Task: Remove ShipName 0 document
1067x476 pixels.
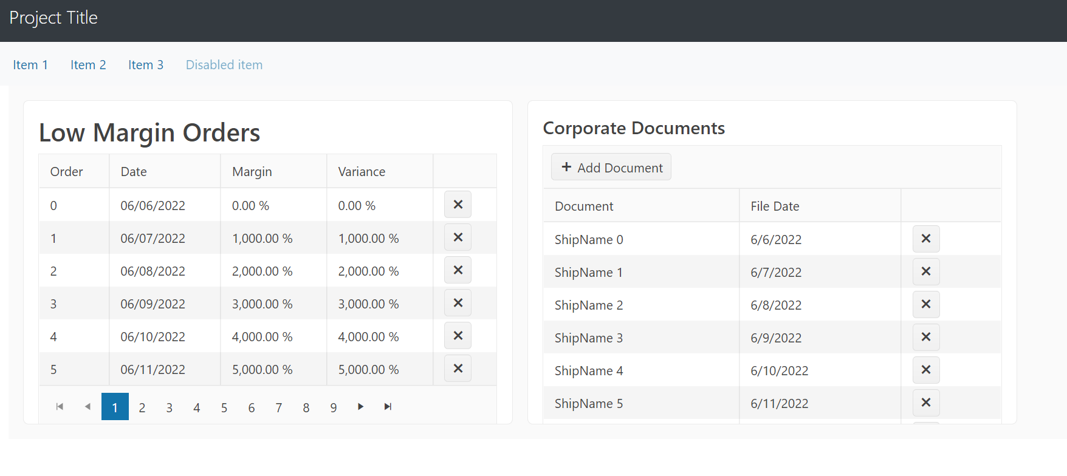Action: point(925,239)
